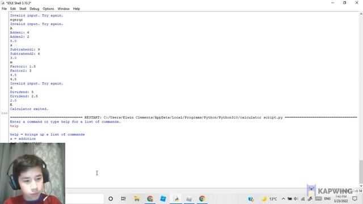Open the second Chrome taskbar icon
The image size is (363, 204).
[x=202, y=199]
